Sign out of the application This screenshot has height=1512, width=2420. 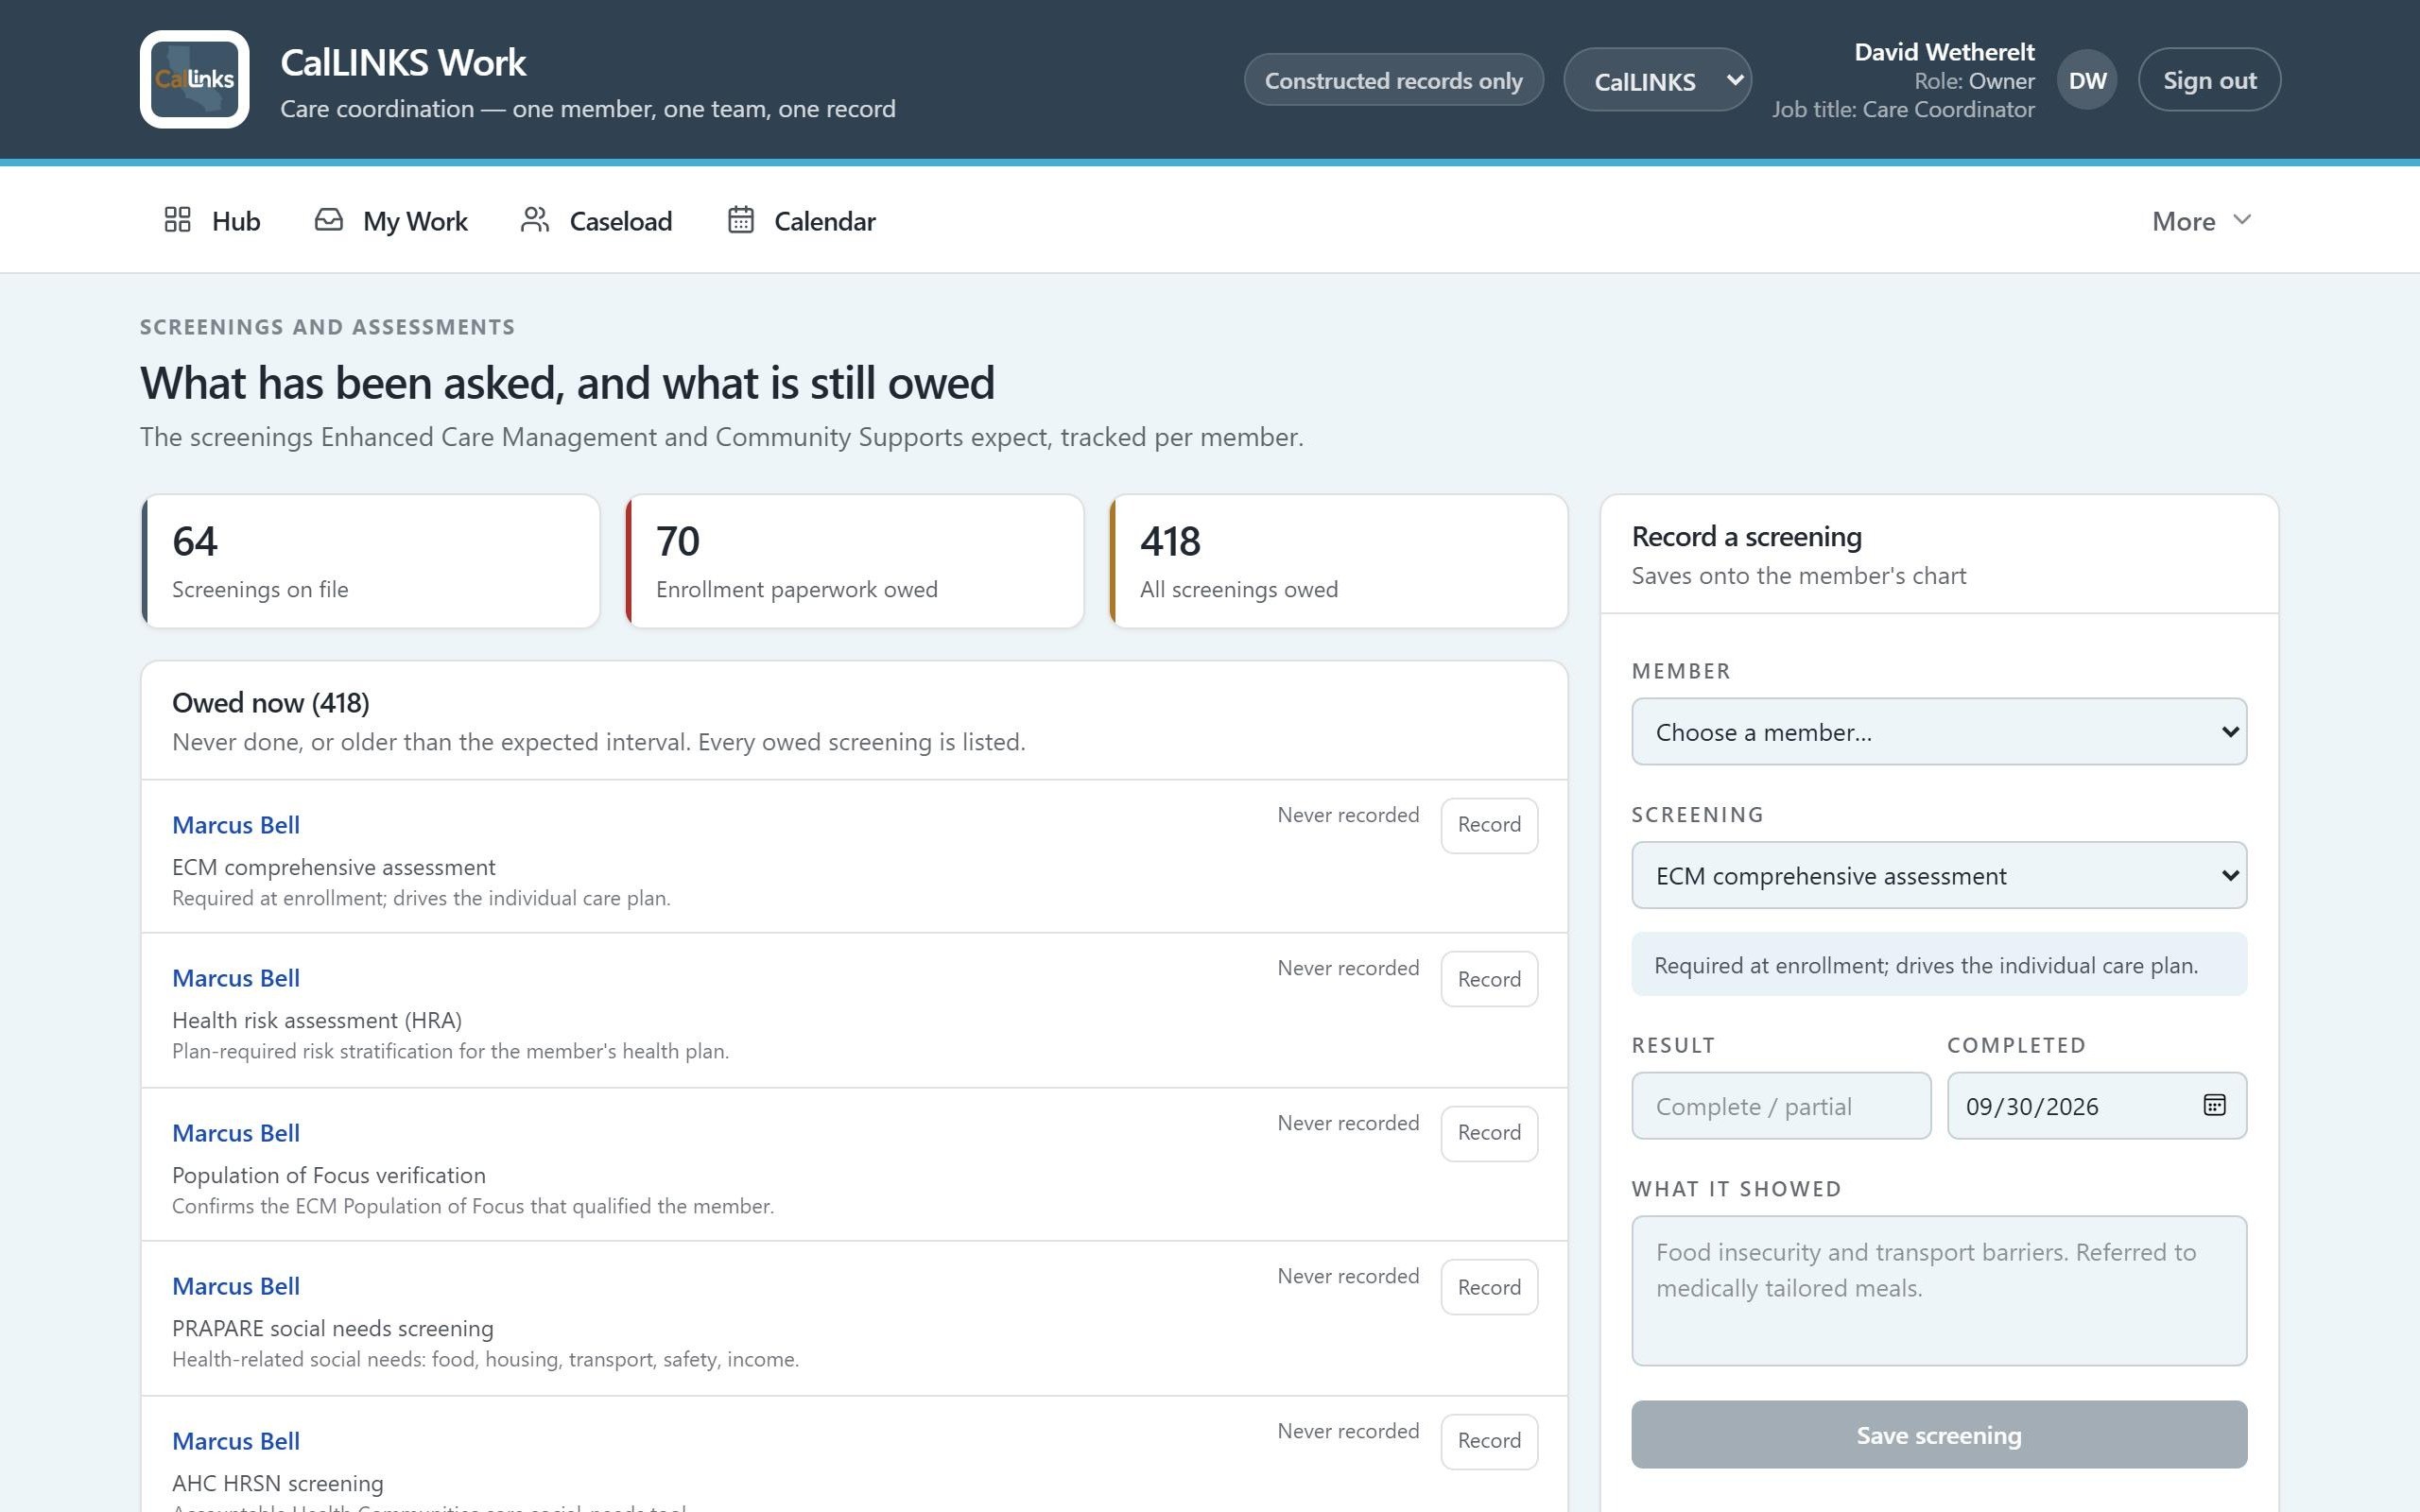(2209, 80)
